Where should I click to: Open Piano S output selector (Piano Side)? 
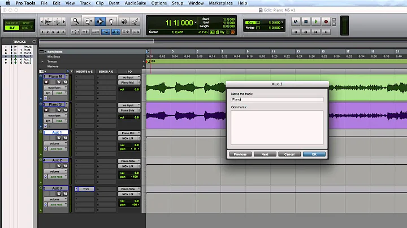tap(129, 111)
